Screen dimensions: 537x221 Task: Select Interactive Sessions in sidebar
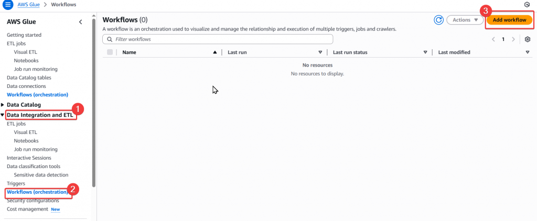(29, 158)
